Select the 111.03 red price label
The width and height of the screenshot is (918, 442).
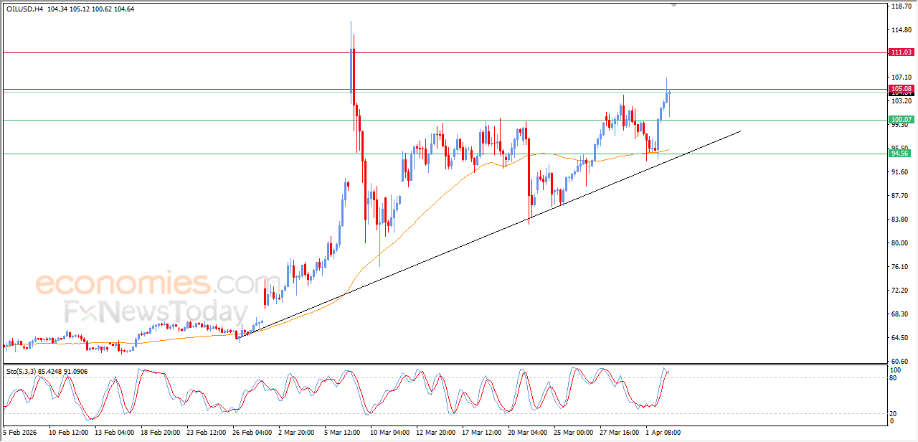tap(900, 52)
